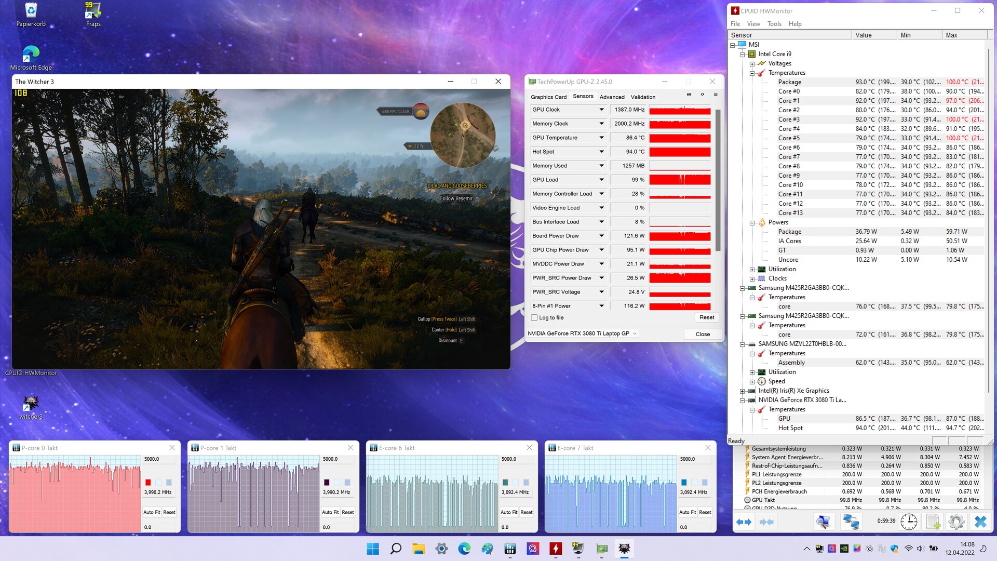This screenshot has width=997, height=561.
Task: Click the blue X close icon in HWiNFO
Action: click(x=980, y=522)
